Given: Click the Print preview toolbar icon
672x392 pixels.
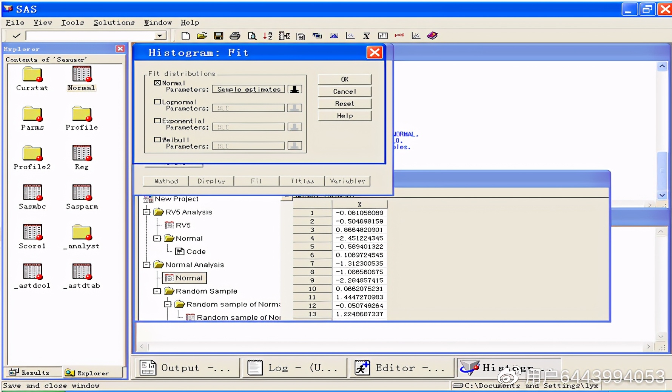Looking at the screenshot, I should coord(251,36).
